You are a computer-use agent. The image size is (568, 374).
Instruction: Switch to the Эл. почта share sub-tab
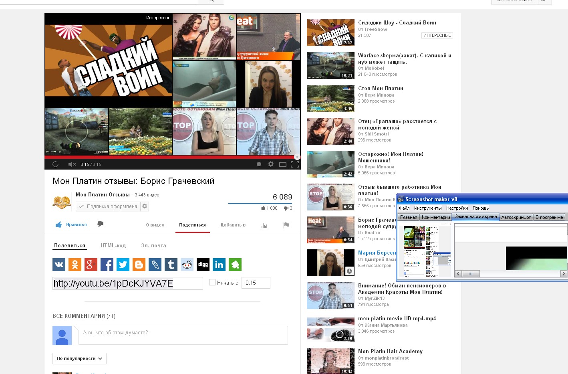pos(153,246)
